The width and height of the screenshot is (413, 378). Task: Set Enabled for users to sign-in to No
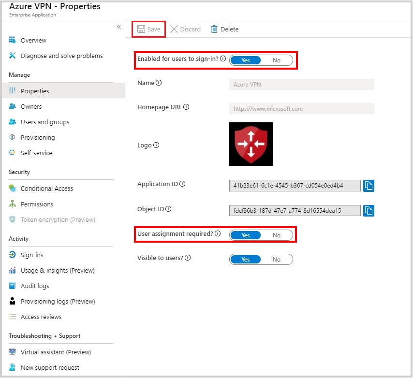[x=277, y=60]
